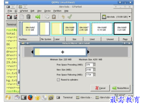This screenshot has height=108, width=142.
Task: Select the /dev/sda2 3.13 GiB partition block
Action: click(30, 29)
